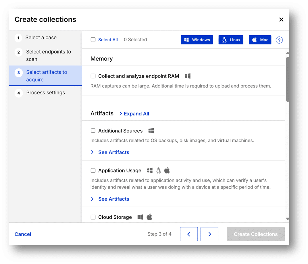Expand See Artifacts under Additional Sources
Screen dimensions: 308x264
tap(113, 152)
